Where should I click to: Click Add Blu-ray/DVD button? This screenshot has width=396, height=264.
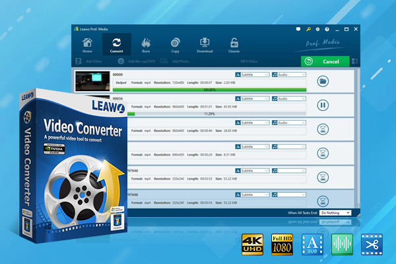(x=137, y=61)
